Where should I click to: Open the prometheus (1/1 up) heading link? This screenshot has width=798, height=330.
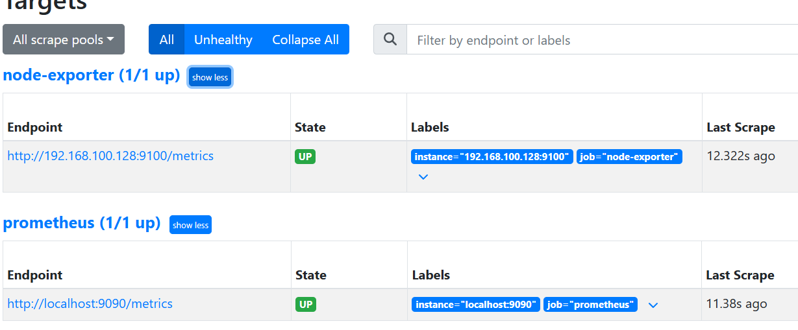[x=82, y=223]
